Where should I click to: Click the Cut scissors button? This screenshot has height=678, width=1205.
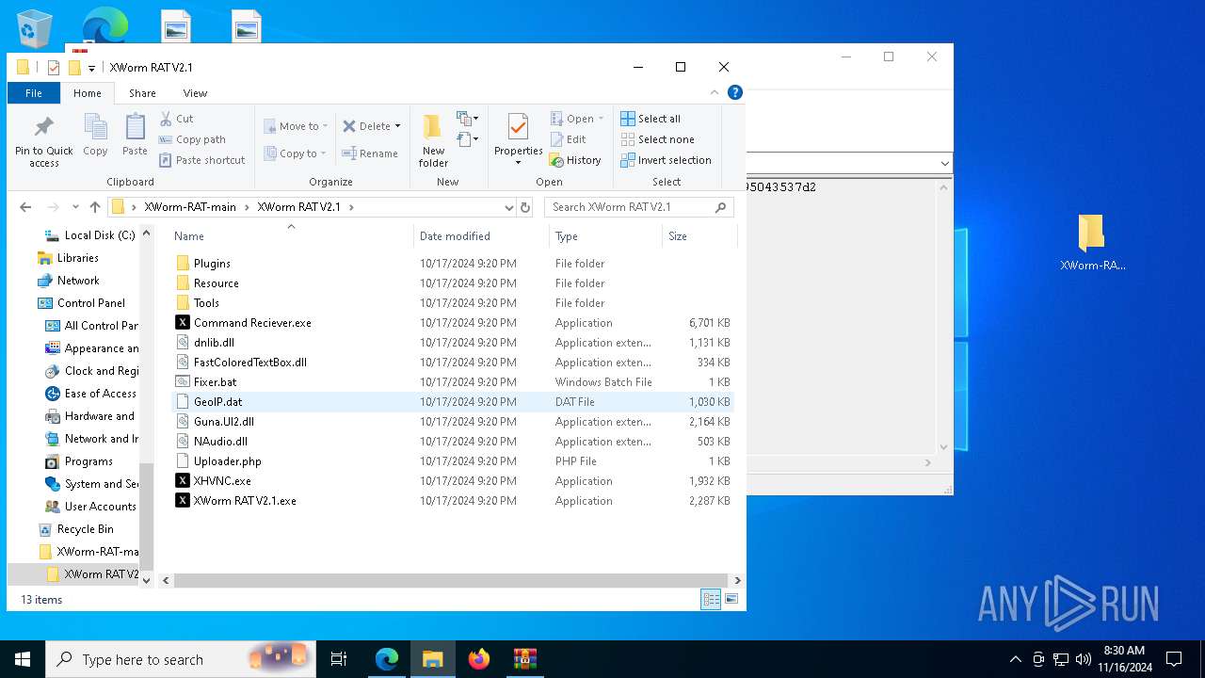coord(176,119)
